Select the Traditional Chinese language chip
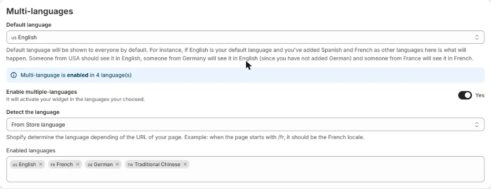 coord(157,164)
